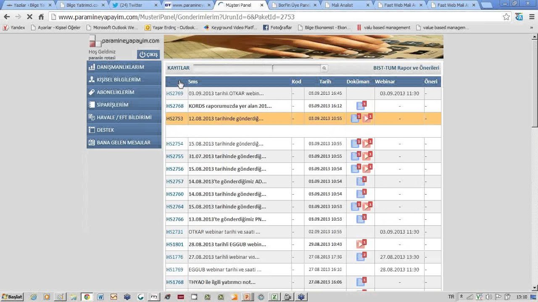The height and width of the screenshot is (302, 538).
Task: Click the TR language indicator in taskbar
Action: tap(451, 297)
